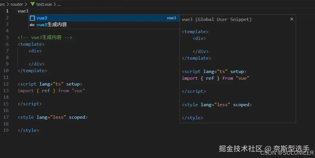Open the test.vue breadcrumb segment
Image resolution: width=315 pixels, height=158 pixels.
(44, 4)
